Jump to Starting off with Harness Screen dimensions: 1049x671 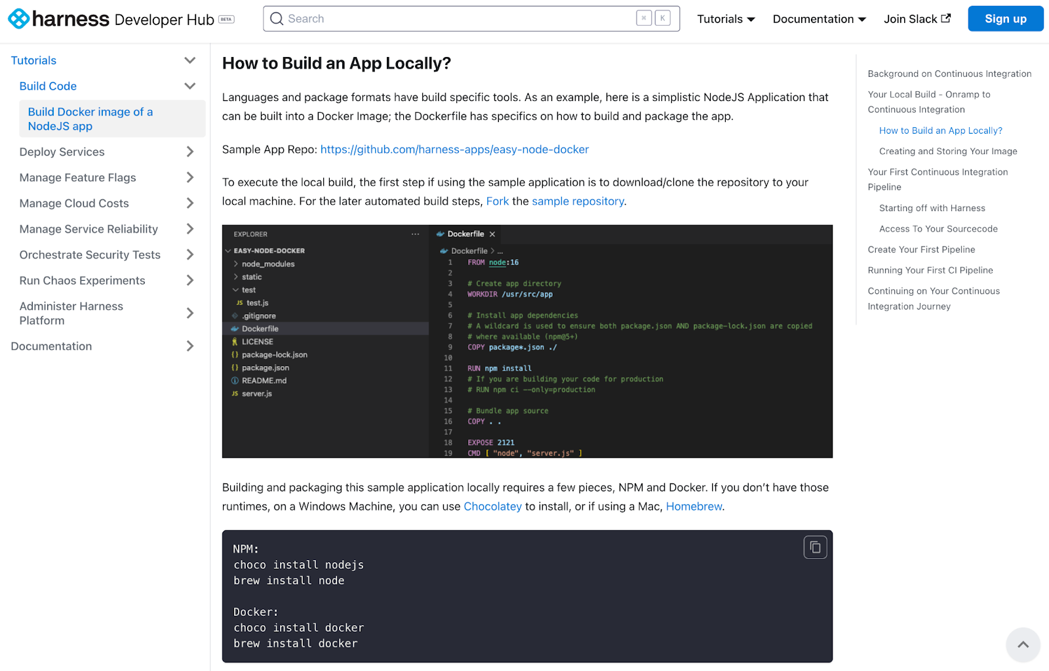(932, 208)
